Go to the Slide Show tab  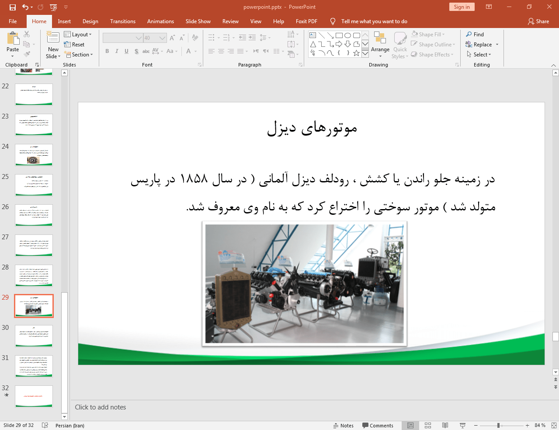point(198,21)
